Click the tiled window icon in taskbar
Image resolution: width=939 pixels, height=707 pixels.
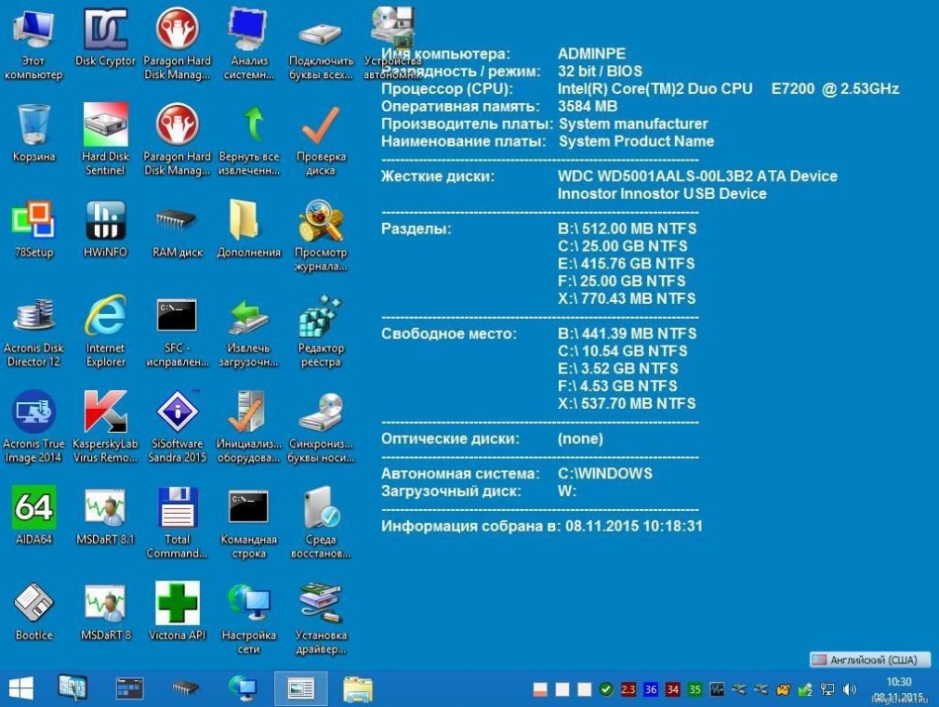[x=129, y=688]
